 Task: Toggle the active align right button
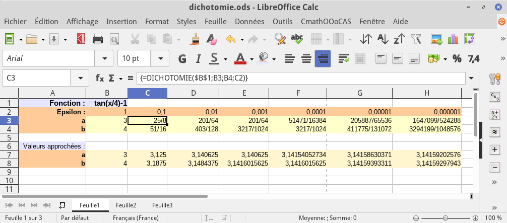coord(323,58)
